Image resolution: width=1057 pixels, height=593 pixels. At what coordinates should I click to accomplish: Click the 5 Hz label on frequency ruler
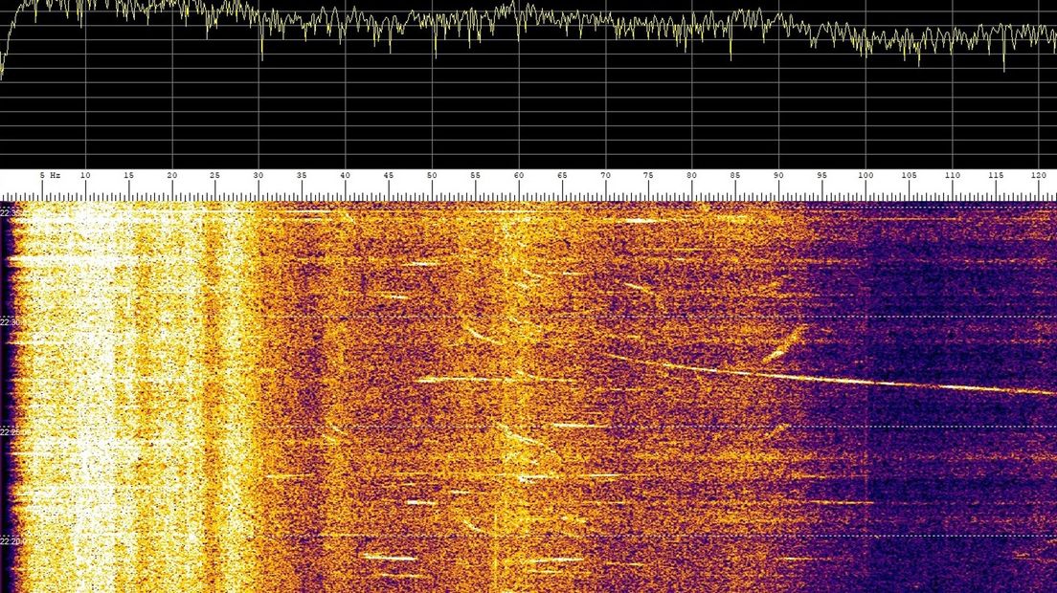(50, 176)
